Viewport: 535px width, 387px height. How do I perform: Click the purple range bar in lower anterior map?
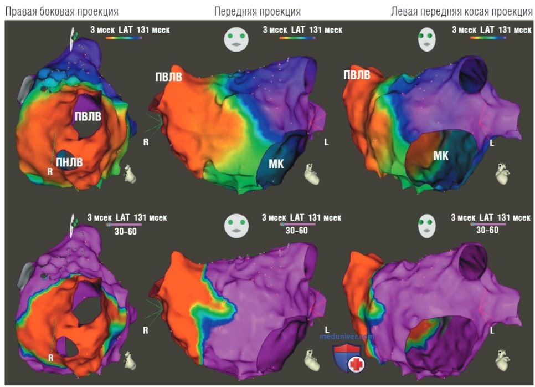click(x=297, y=225)
